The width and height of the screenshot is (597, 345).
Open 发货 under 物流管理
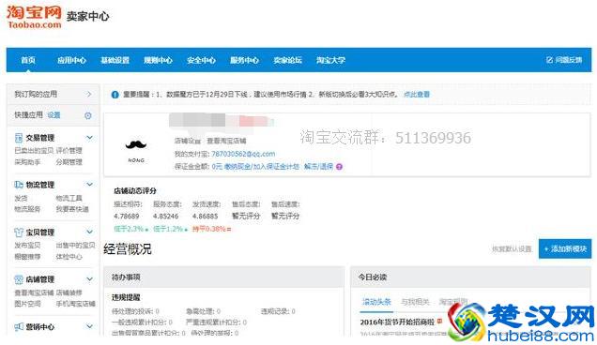(x=21, y=198)
